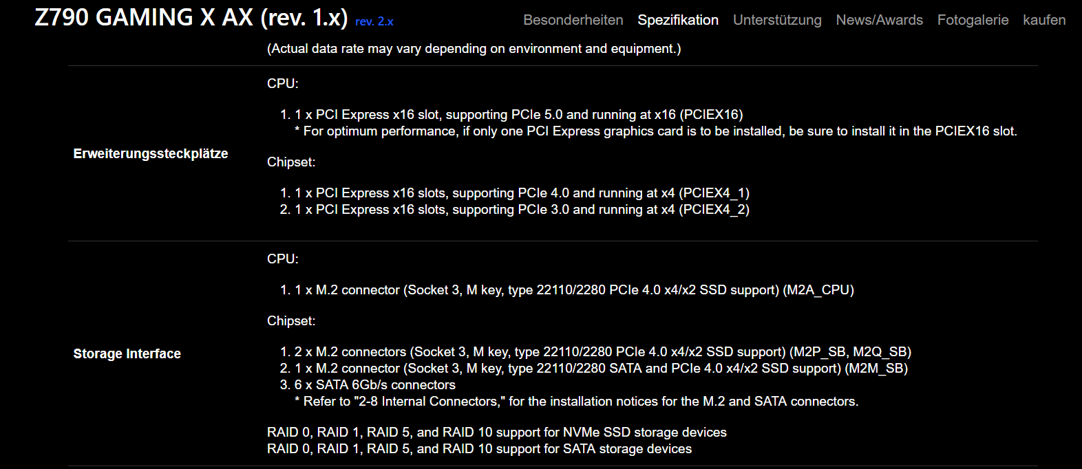The image size is (1082, 469).
Task: View the Fotogalerie tab
Action: [973, 20]
